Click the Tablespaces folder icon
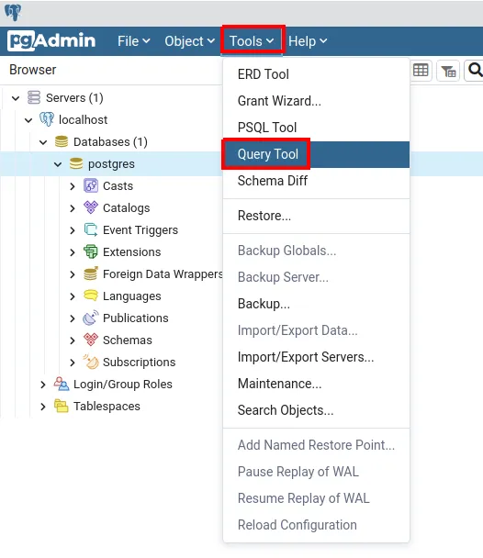The height and width of the screenshot is (558, 483). (62, 406)
